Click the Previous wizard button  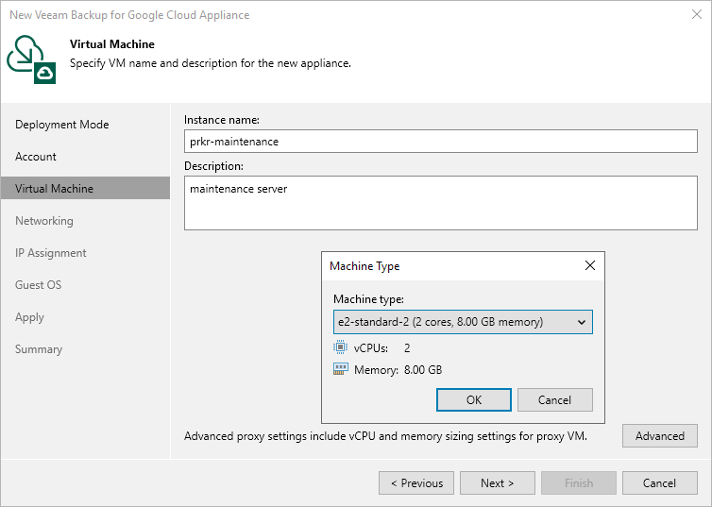click(416, 483)
